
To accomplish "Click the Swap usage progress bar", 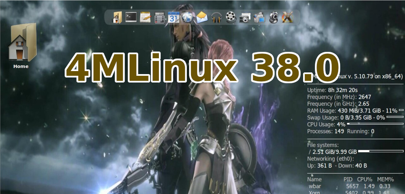I will [x=395, y=117].
